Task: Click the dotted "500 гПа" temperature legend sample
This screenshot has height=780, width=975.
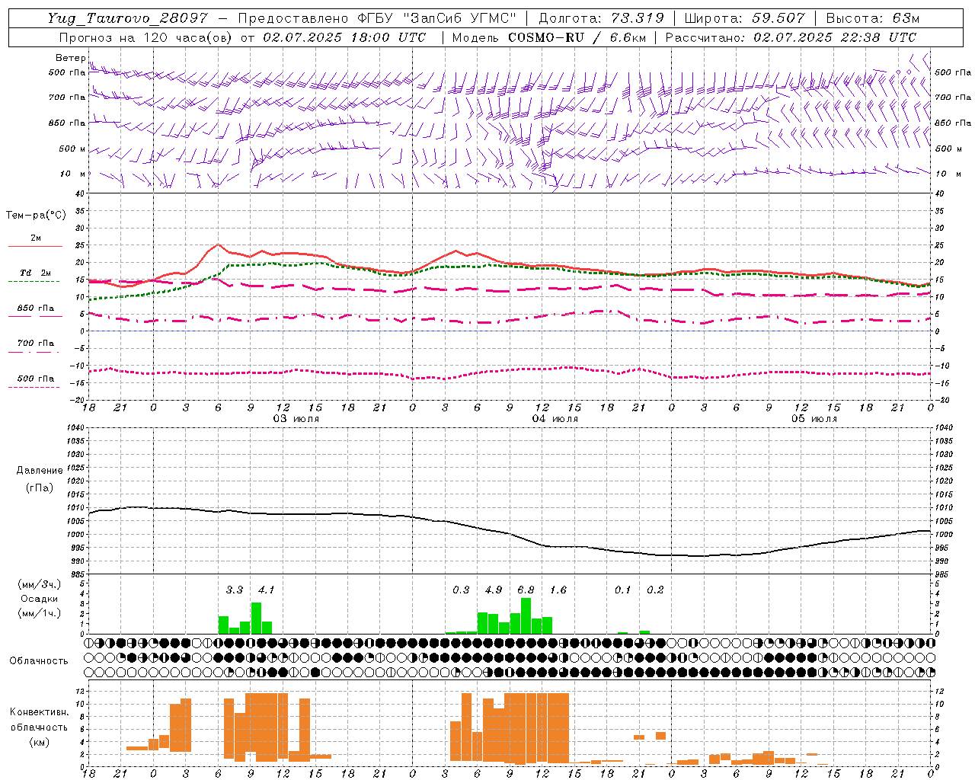Action: 34,387
